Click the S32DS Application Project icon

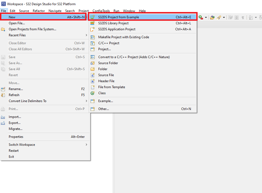pos(93,29)
